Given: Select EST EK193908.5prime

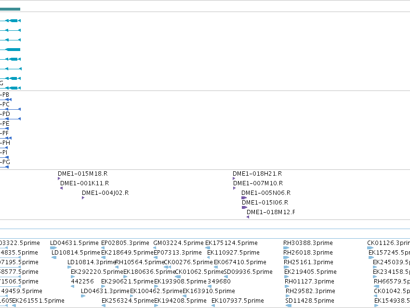Looking at the screenshot, I should [x=180, y=282].
